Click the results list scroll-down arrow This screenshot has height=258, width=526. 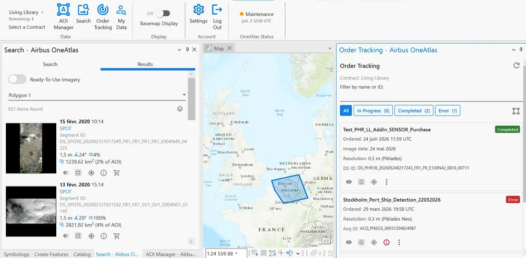[191, 241]
